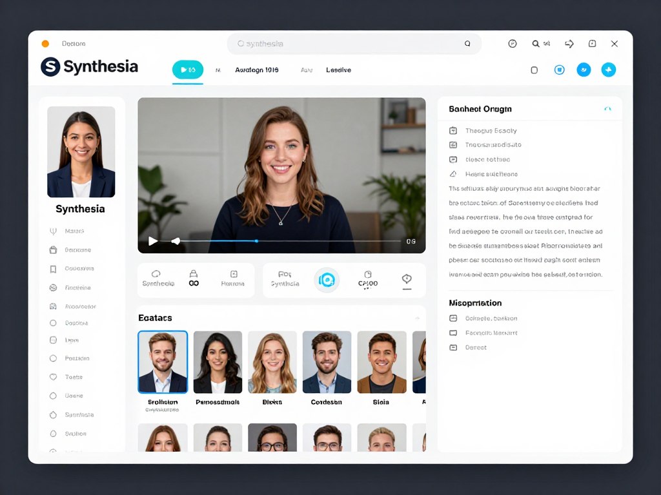Viewport: 661px width, 495px height.
Task: Click the magnifier icon inside the search bar
Action: 467,44
